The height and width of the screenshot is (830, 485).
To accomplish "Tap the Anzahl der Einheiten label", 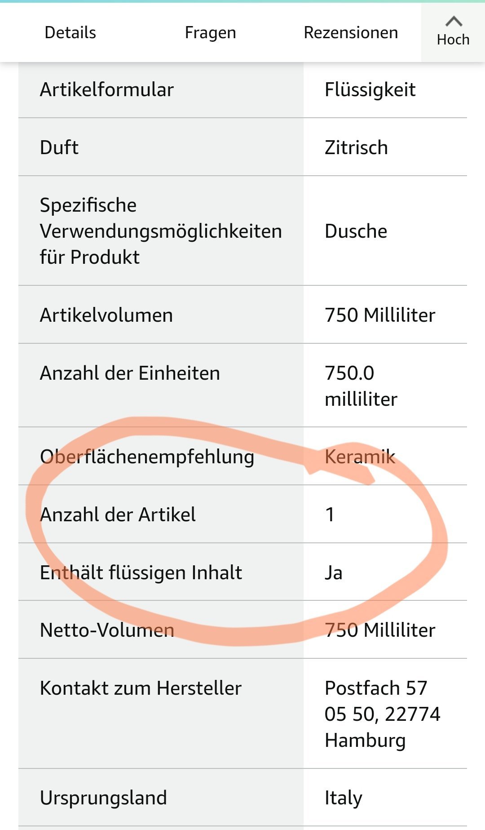I will [x=130, y=373].
